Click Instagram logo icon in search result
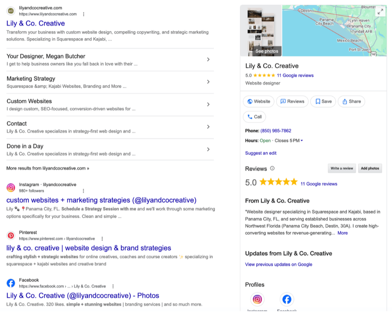The image size is (392, 312). tap(11, 187)
